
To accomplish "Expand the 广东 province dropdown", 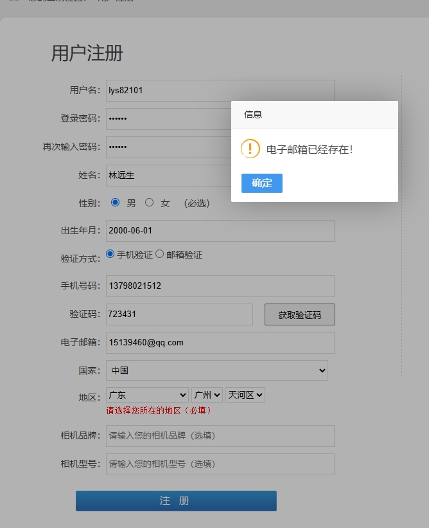I will tap(147, 395).
